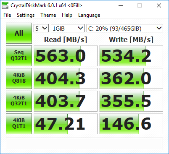The image size is (169, 154).
Task: Open the Theme menu
Action: tap(48, 15)
